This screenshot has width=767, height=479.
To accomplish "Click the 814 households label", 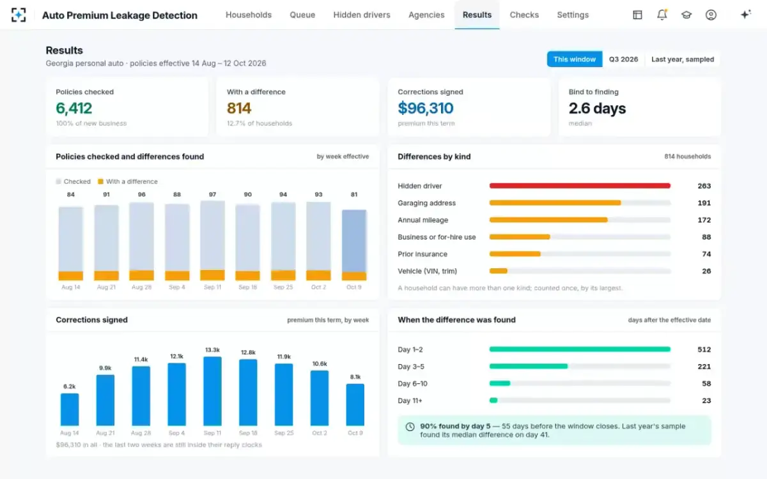I will [x=687, y=156].
